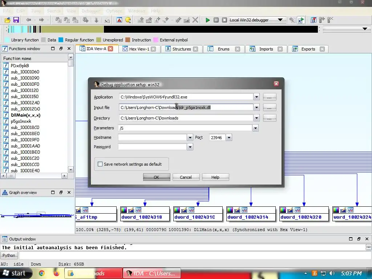The height and width of the screenshot is (279, 372).
Task: Open Help for debug setup dialog
Action: [x=215, y=177]
